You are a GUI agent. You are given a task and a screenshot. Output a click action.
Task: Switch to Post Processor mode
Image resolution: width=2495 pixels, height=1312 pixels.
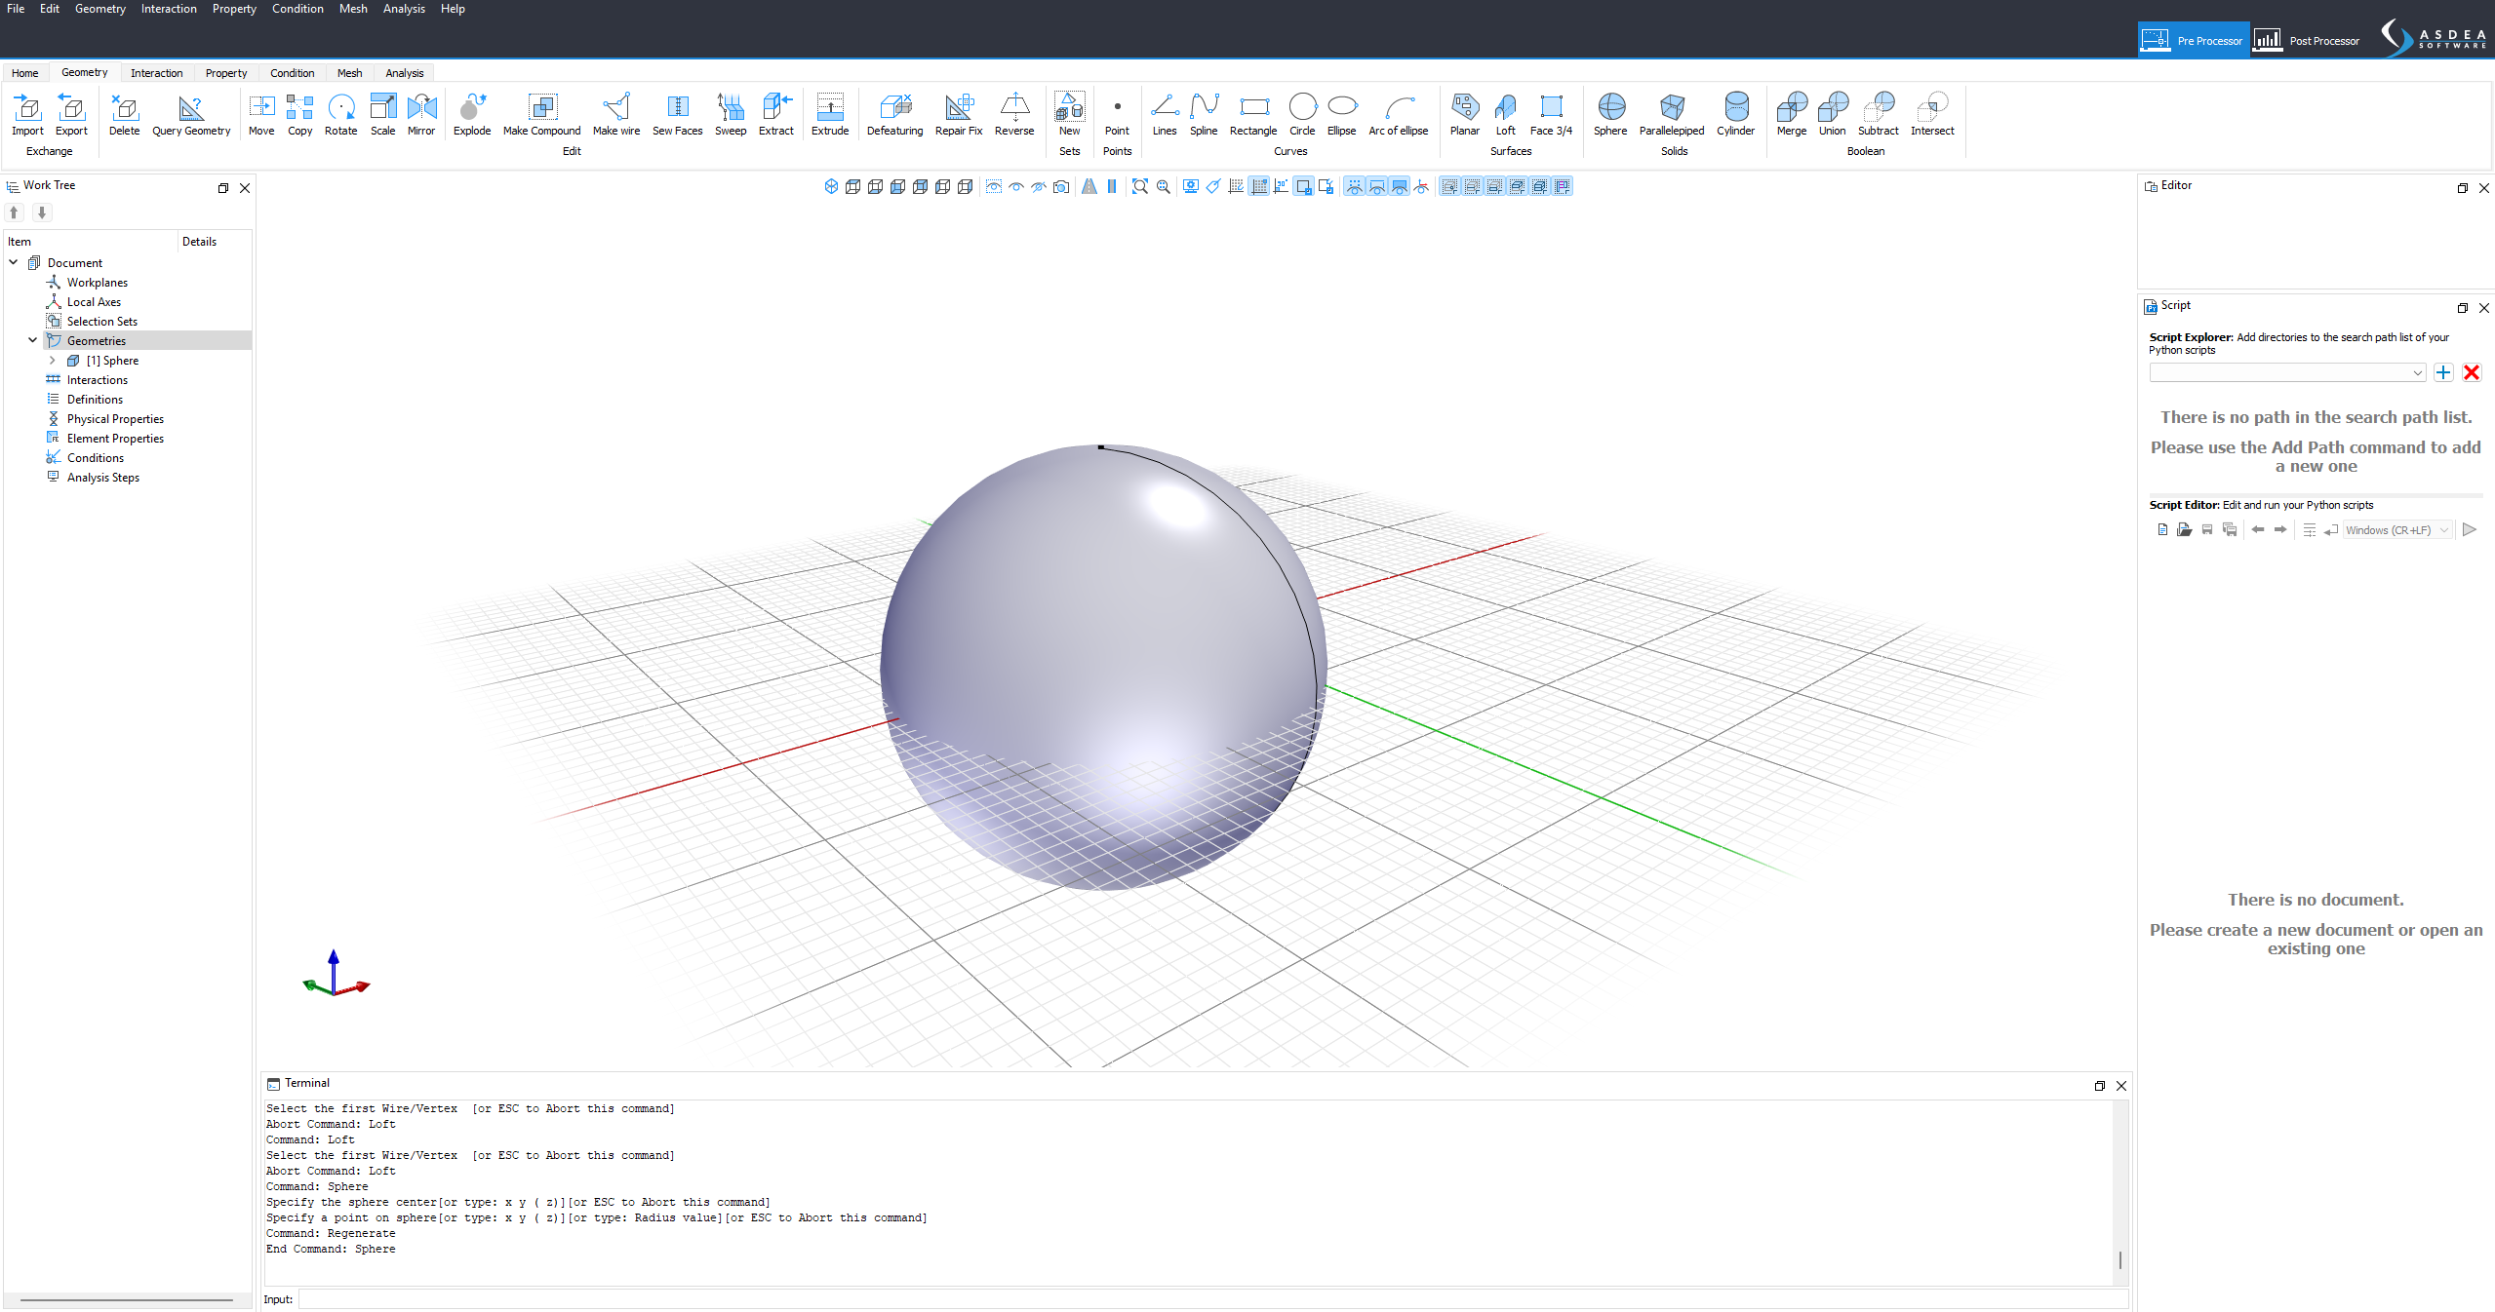click(2308, 40)
